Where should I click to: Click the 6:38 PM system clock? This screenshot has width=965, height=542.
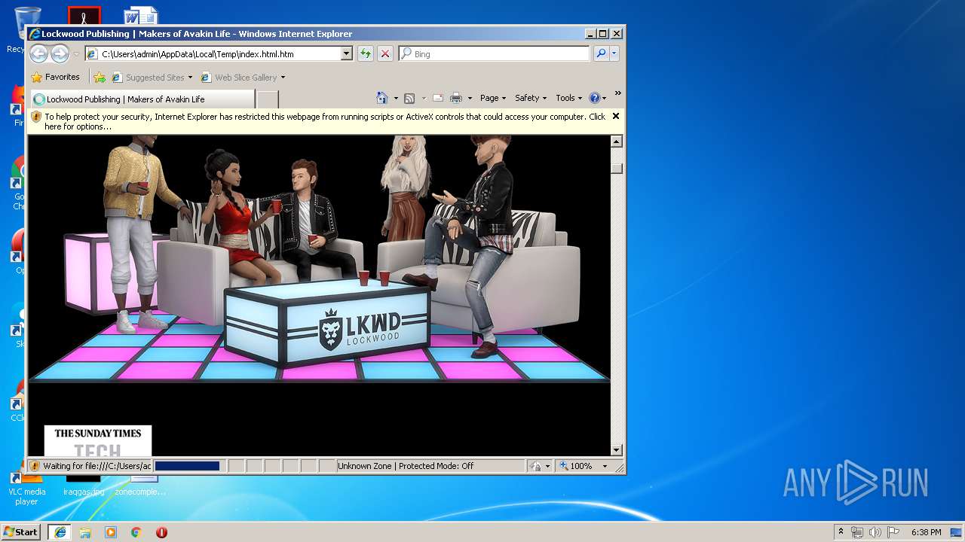pyautogui.click(x=927, y=532)
